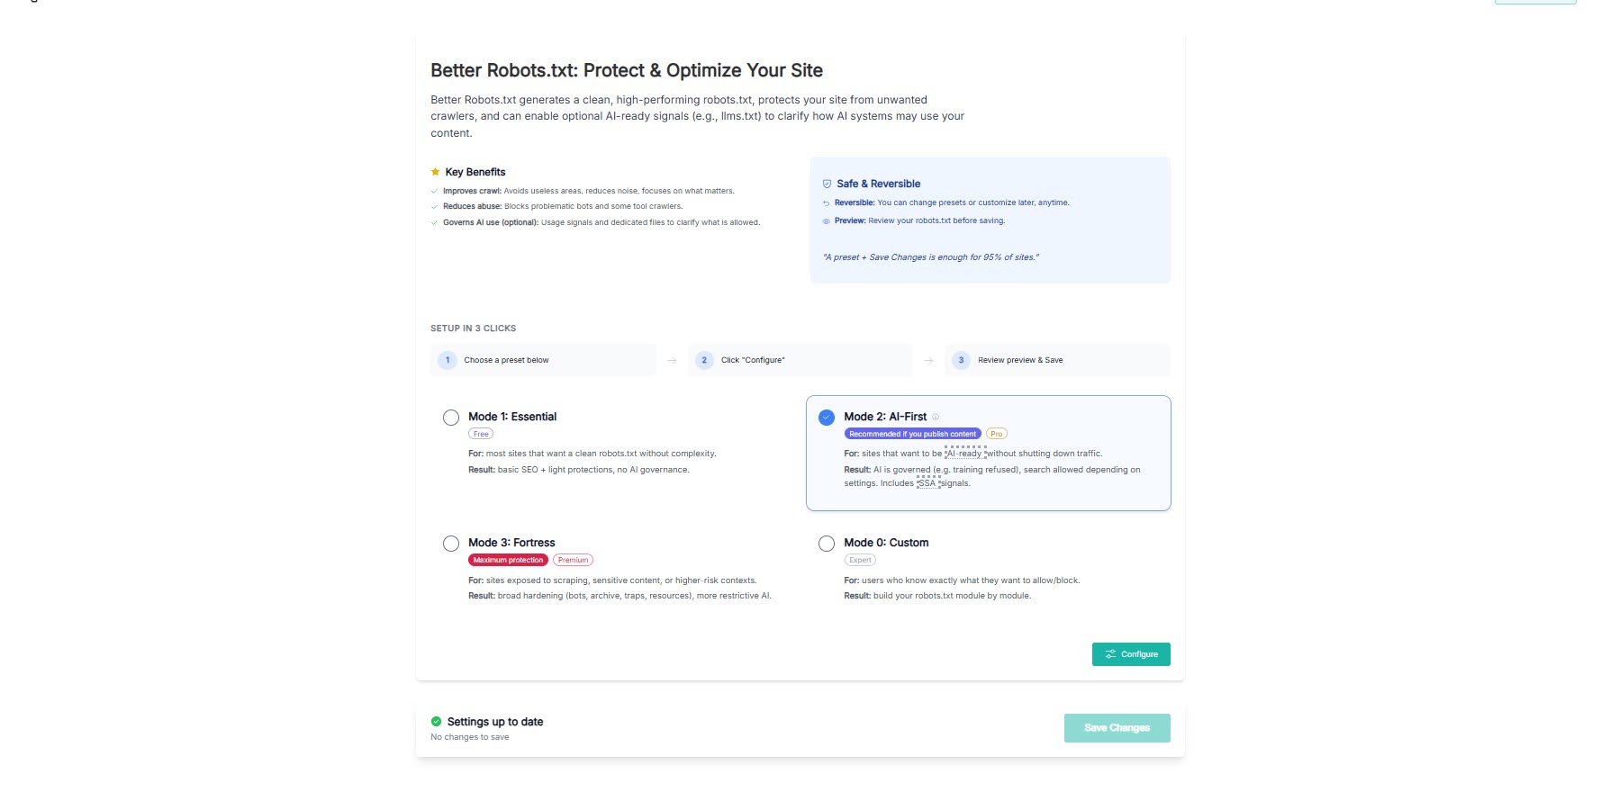
Task: Click the numbered badge for step 1
Action: coord(448,360)
